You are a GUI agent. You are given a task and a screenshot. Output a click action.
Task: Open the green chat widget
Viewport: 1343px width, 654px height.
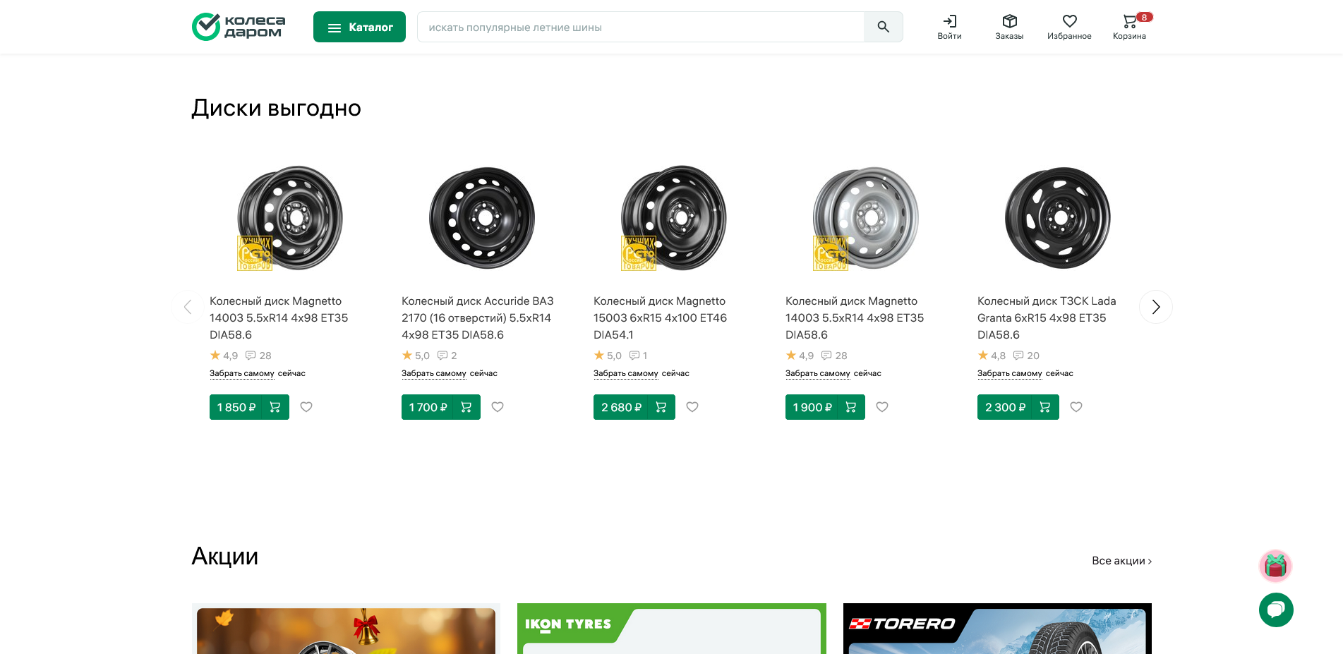pyautogui.click(x=1276, y=610)
